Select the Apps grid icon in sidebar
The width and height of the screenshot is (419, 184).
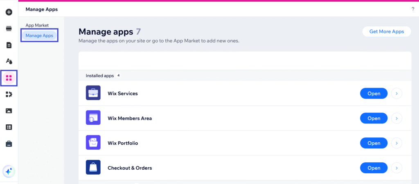[x=9, y=78]
